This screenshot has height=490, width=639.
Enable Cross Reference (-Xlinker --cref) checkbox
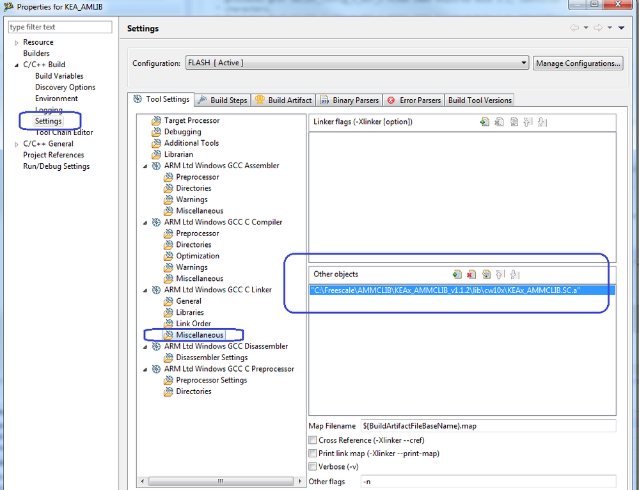click(x=313, y=440)
